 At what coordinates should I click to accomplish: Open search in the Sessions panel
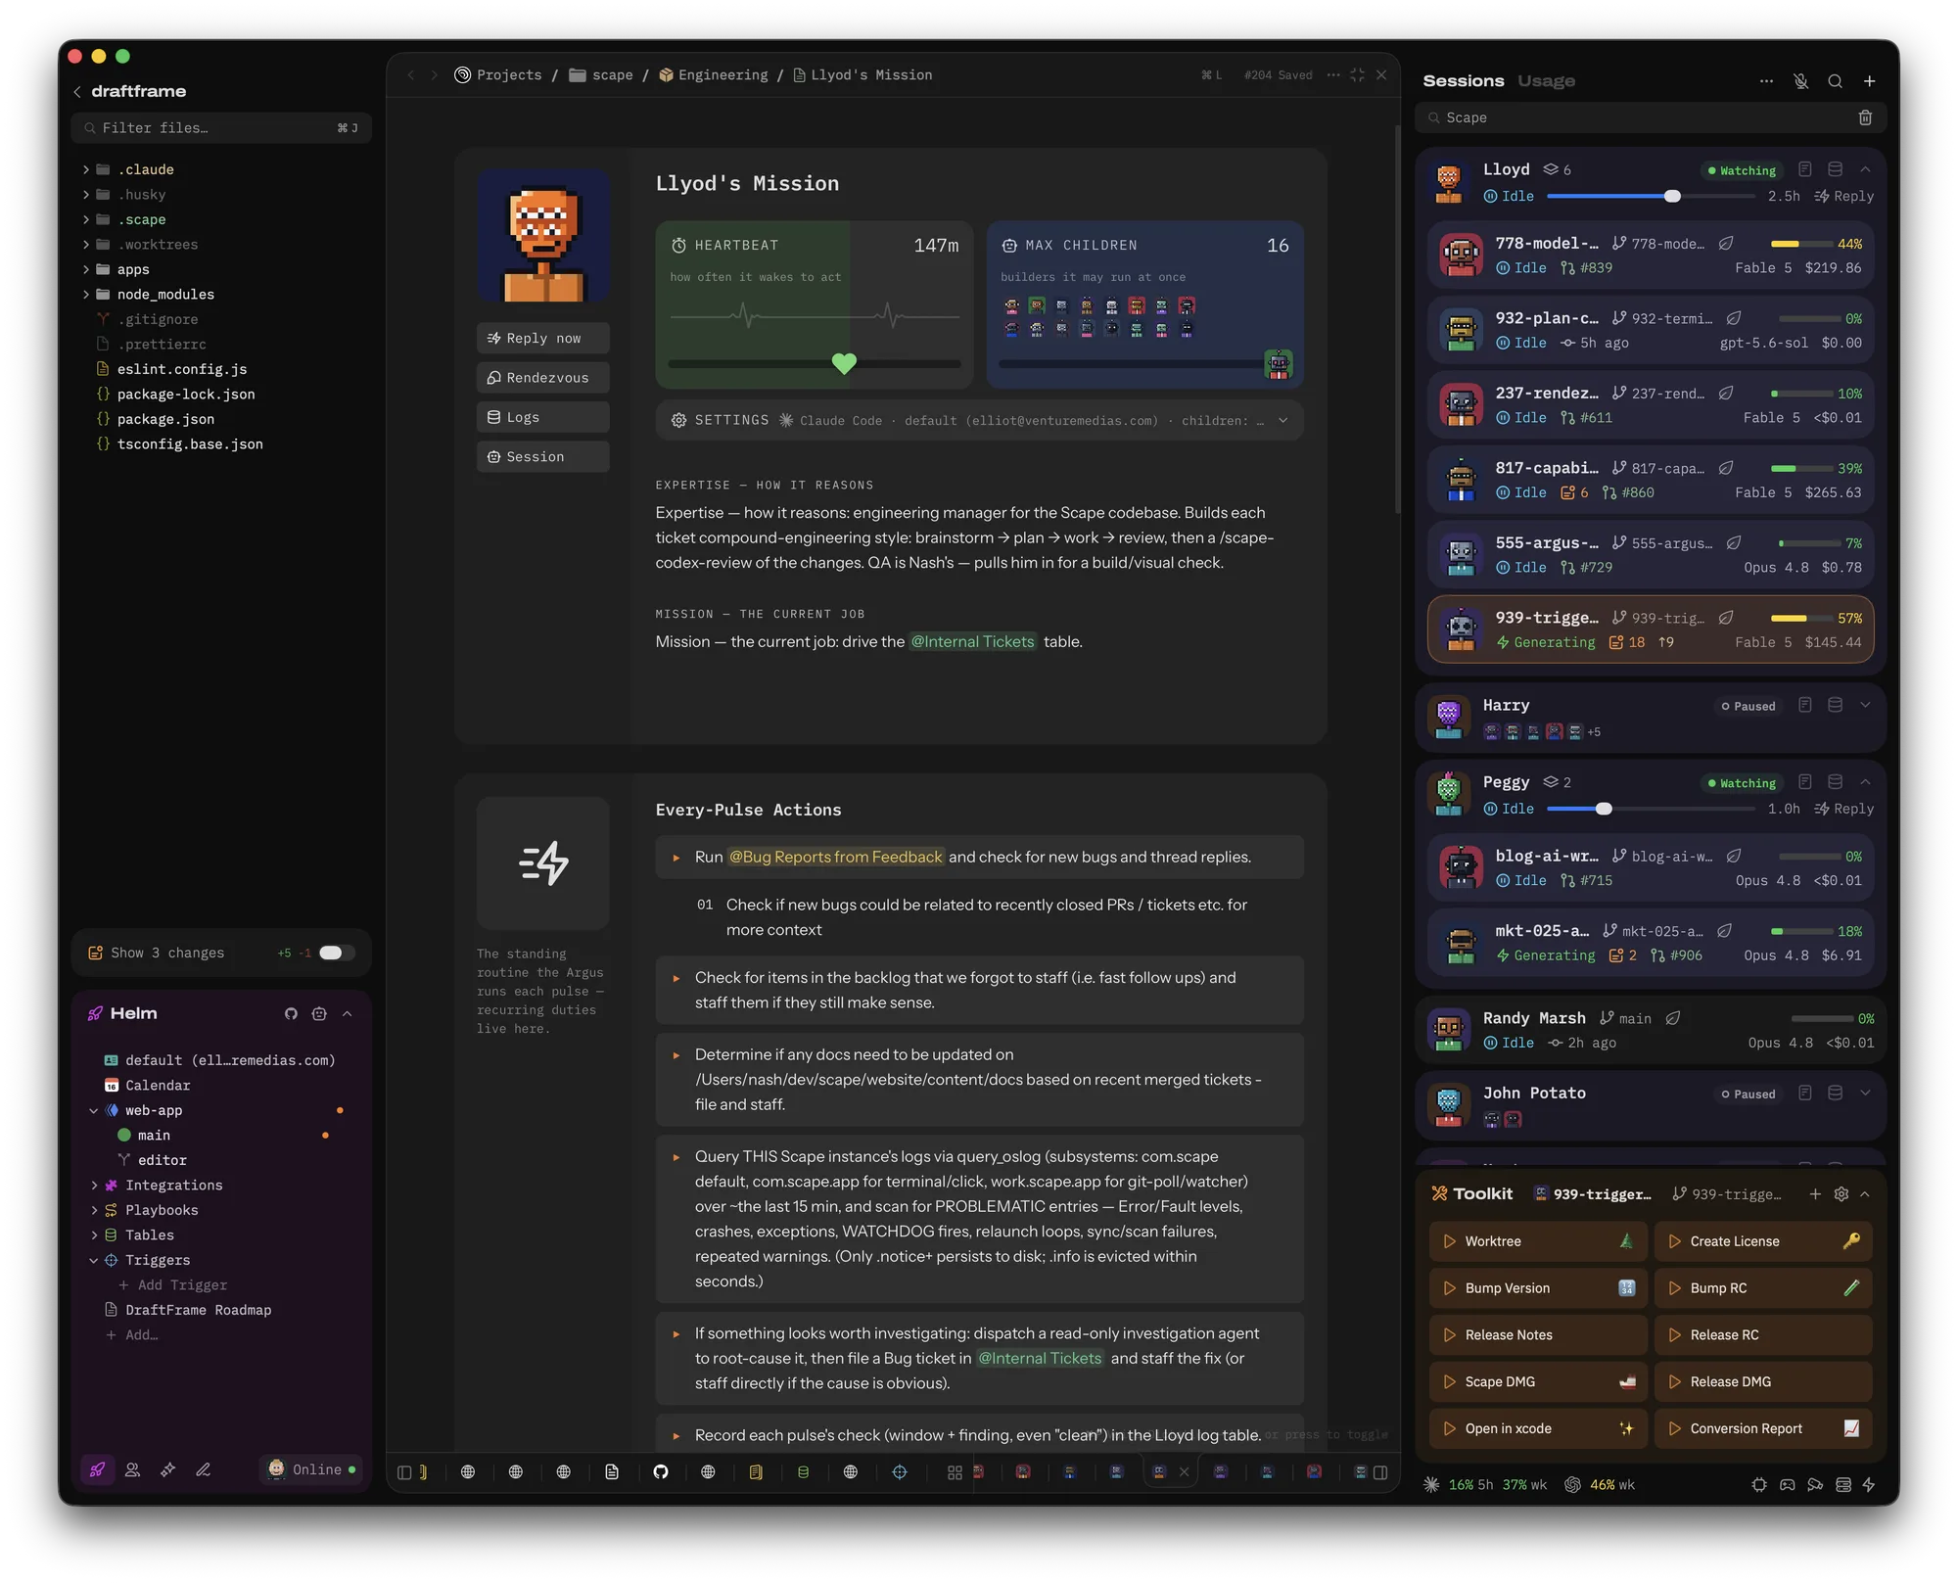click(x=1835, y=81)
